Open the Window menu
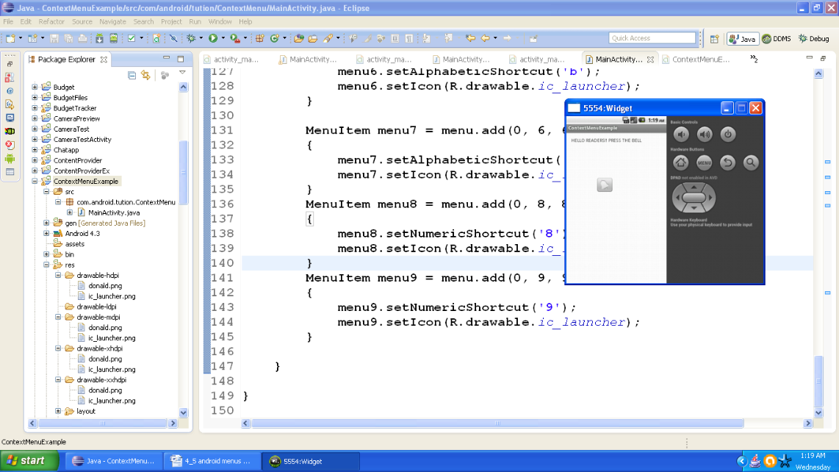839x472 pixels. coord(220,21)
